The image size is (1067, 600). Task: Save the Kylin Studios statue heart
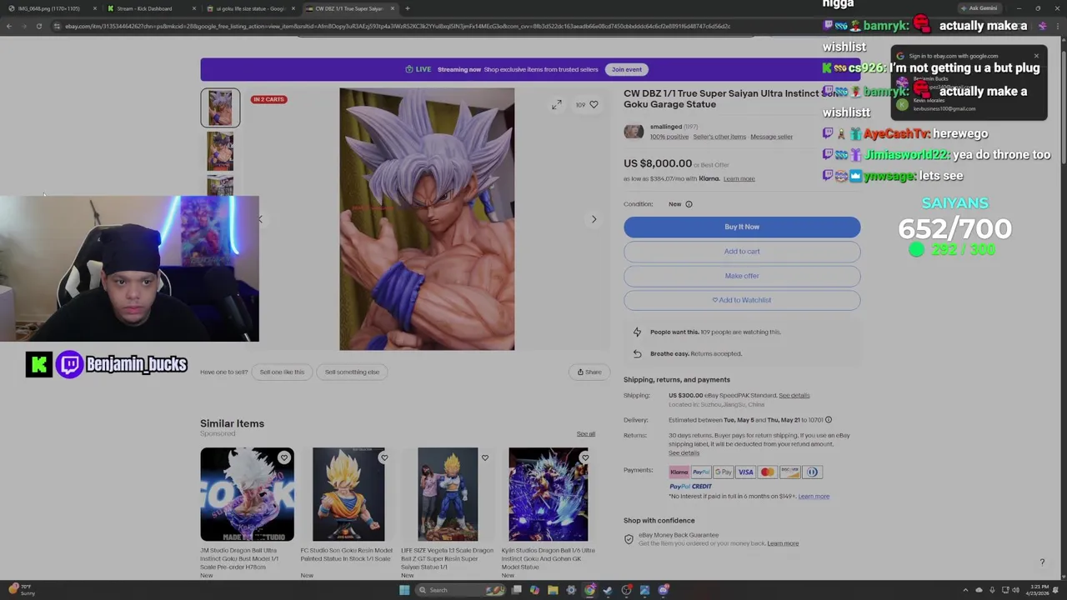(x=584, y=457)
